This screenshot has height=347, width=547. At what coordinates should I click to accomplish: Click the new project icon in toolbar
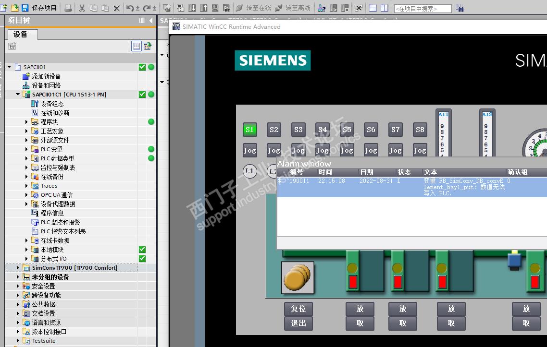(x=4, y=8)
